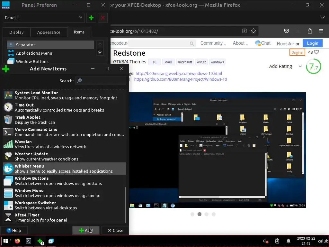Image resolution: width=329 pixels, height=247 pixels.
Task: Select the Whisker Menu mouse icon
Action: click(x=8, y=169)
